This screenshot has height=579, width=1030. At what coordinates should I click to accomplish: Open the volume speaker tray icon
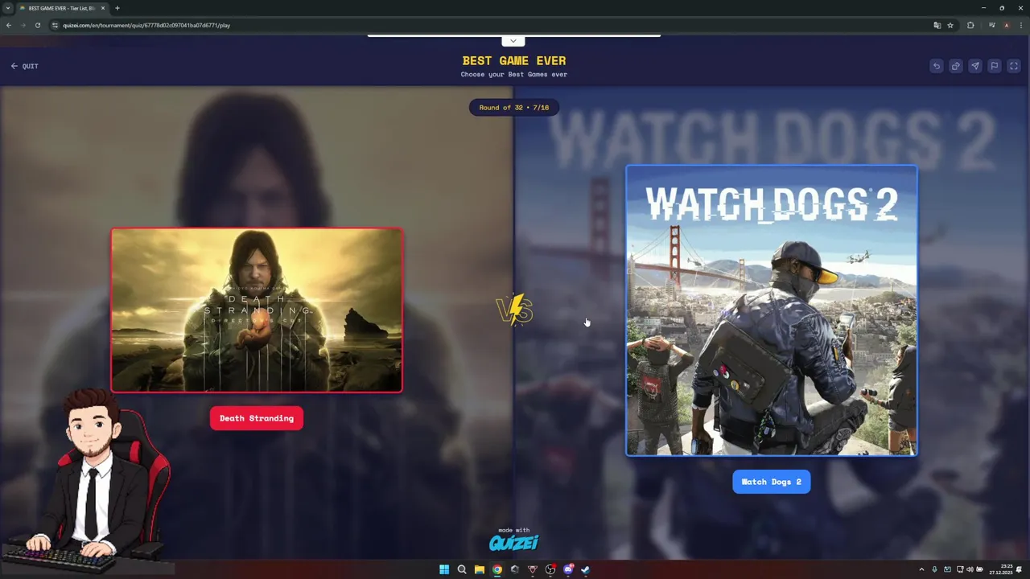[x=970, y=569]
